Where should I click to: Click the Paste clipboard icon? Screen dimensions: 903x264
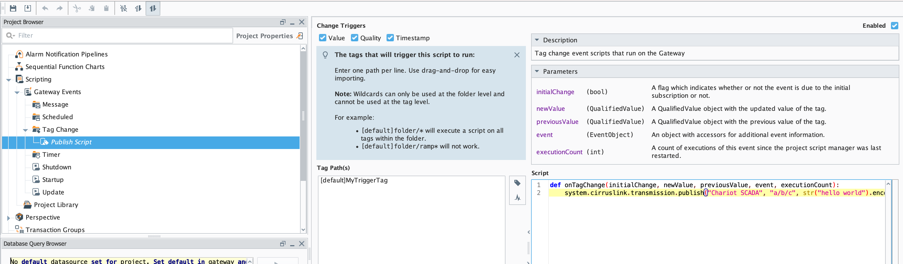[x=106, y=8]
